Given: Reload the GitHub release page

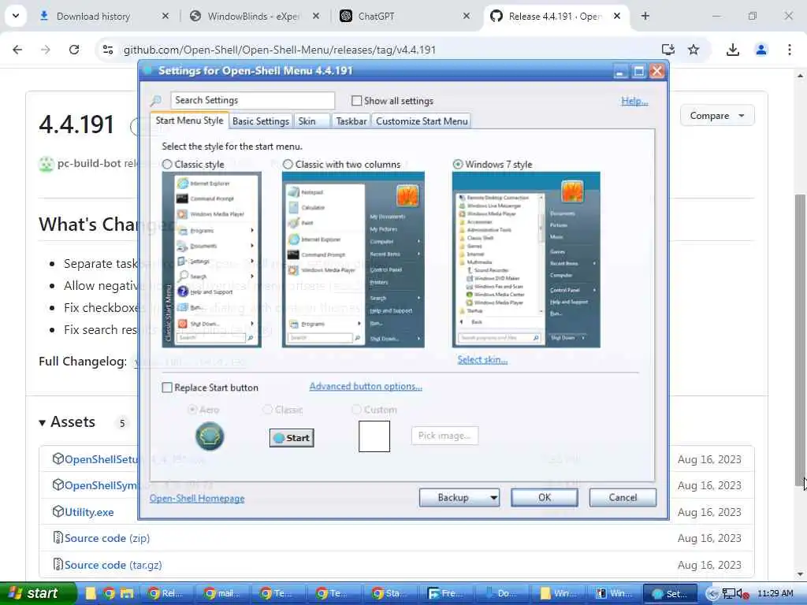Looking at the screenshot, I should click(x=74, y=50).
